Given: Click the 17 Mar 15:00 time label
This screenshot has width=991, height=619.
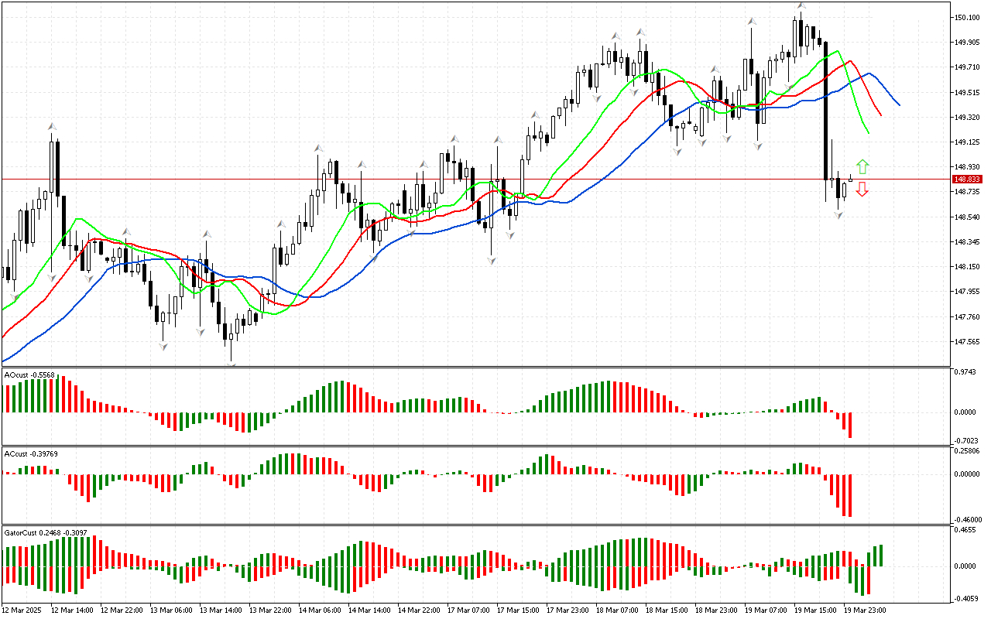Looking at the screenshot, I should 518,610.
